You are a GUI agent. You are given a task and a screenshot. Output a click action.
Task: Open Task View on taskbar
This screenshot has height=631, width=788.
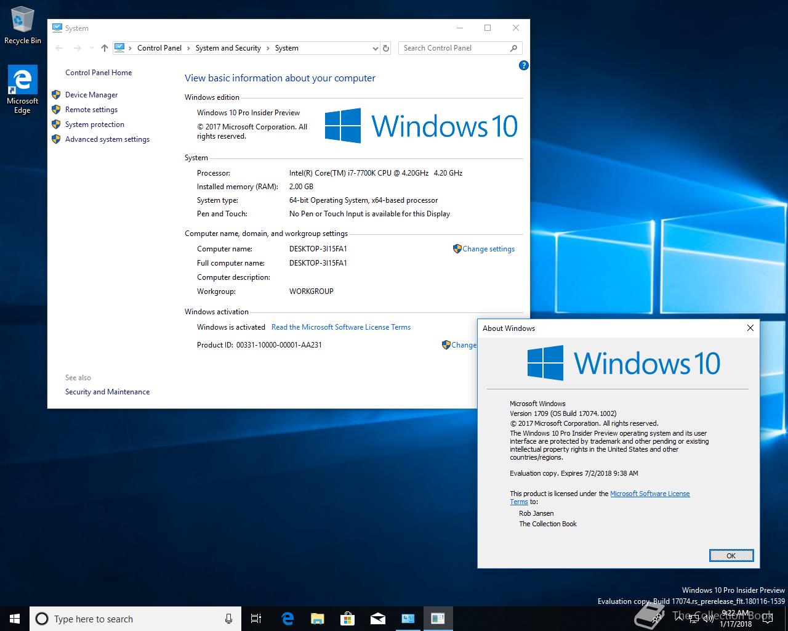click(x=256, y=619)
